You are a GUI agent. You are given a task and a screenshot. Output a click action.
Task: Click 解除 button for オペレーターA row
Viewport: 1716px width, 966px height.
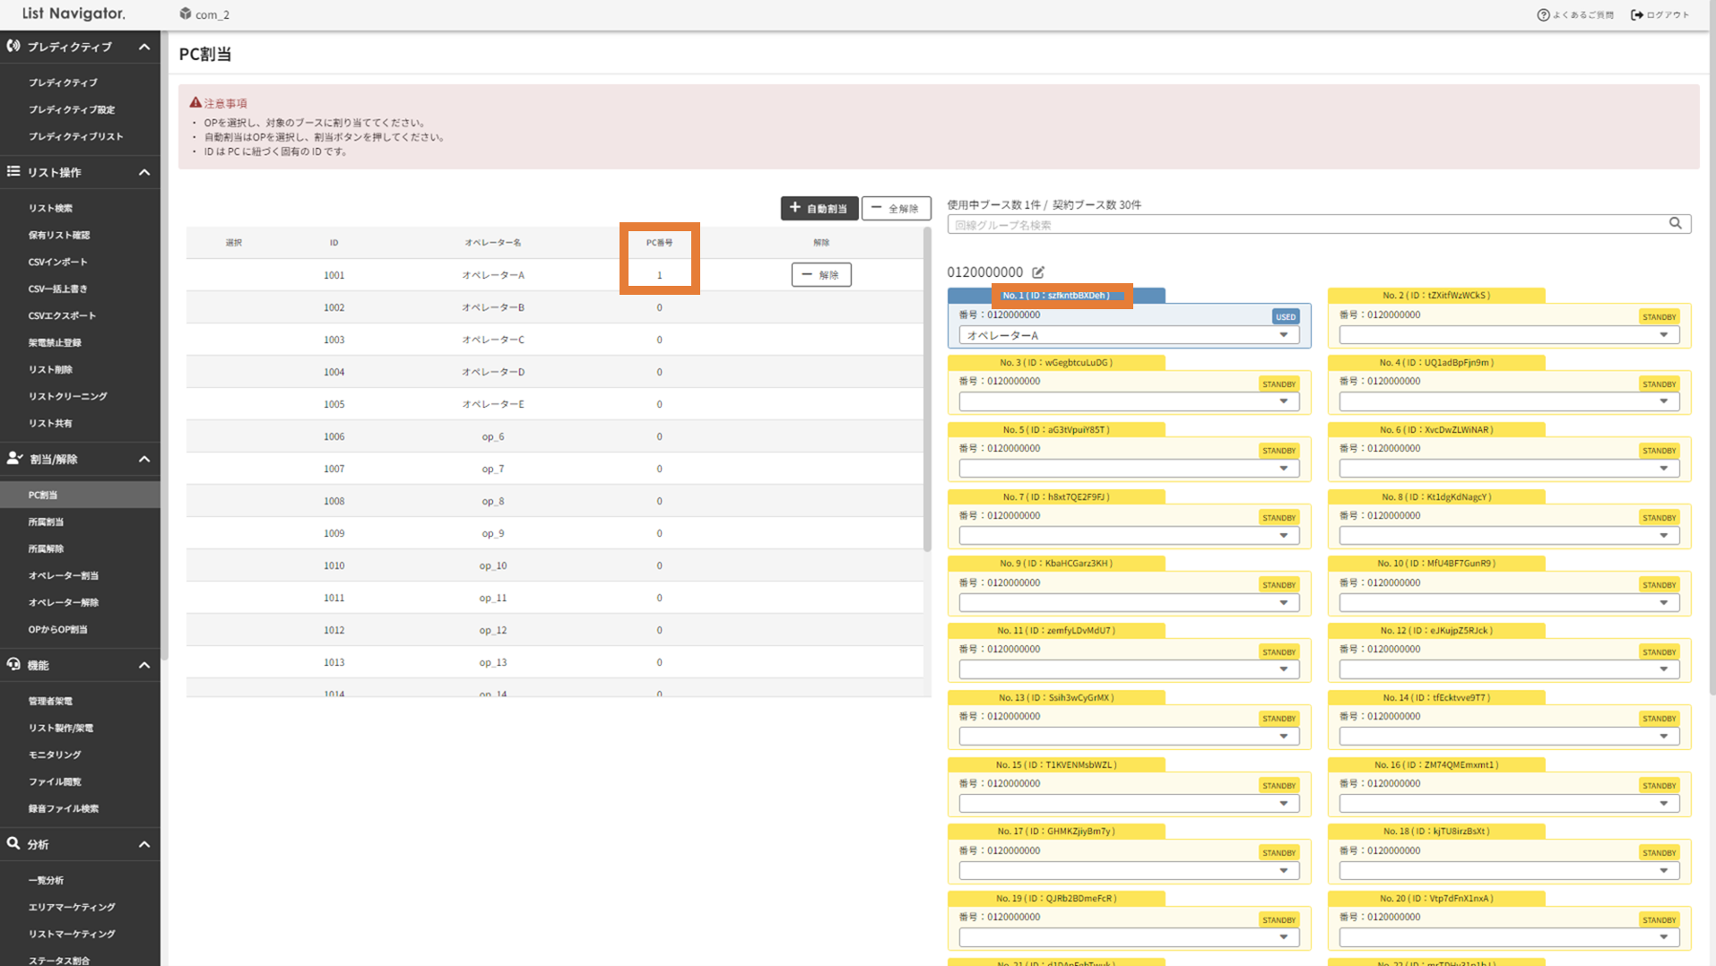(820, 275)
